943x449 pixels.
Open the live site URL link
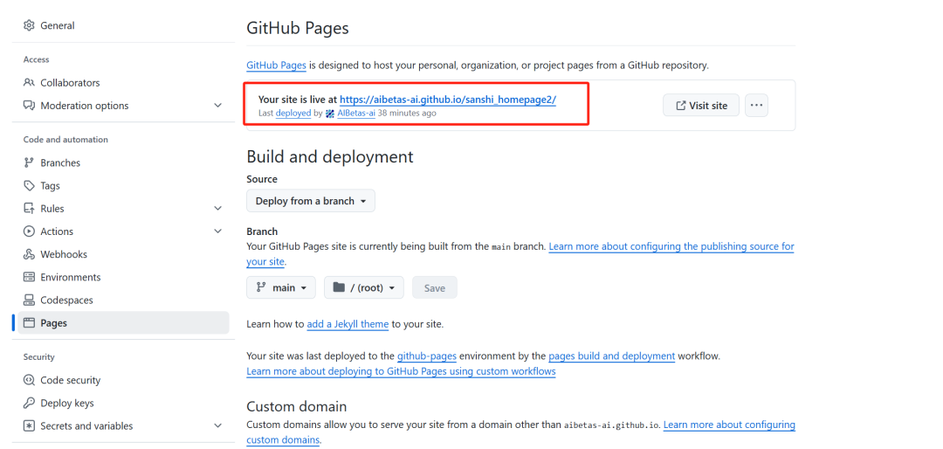point(448,100)
